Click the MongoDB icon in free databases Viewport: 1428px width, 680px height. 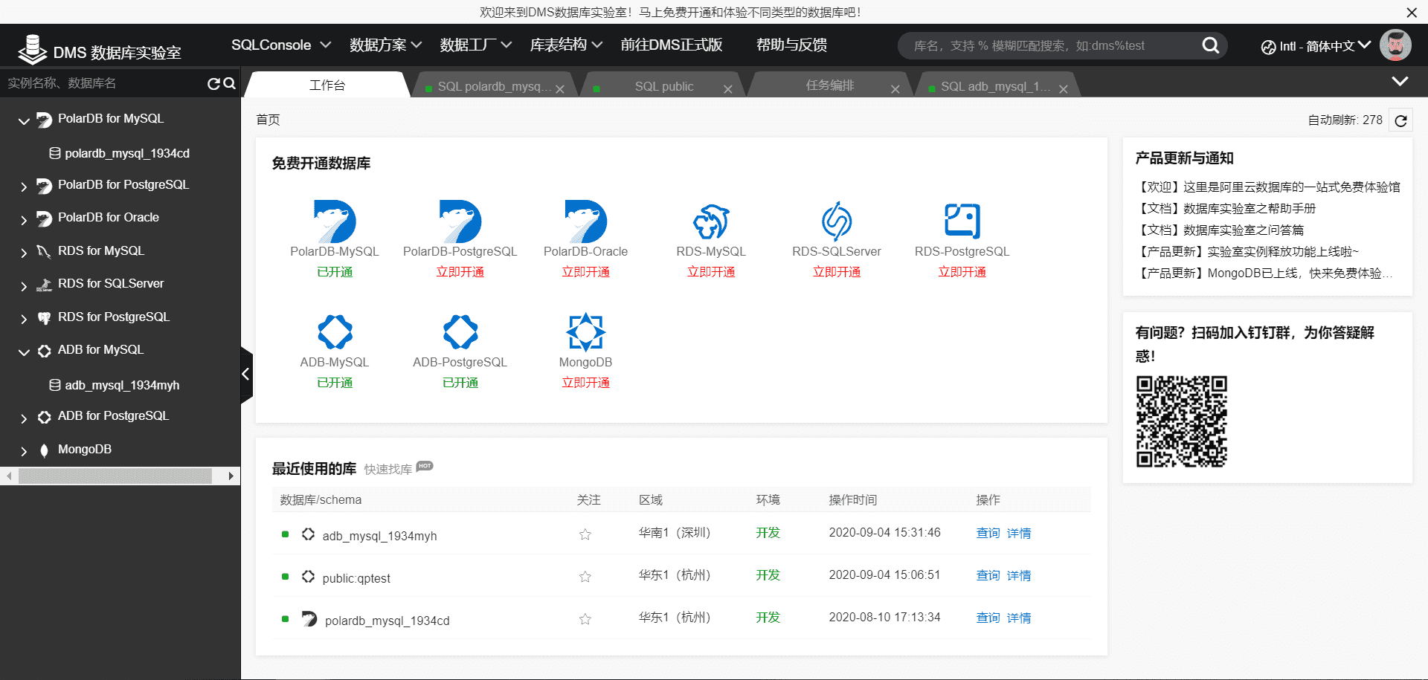[586, 331]
